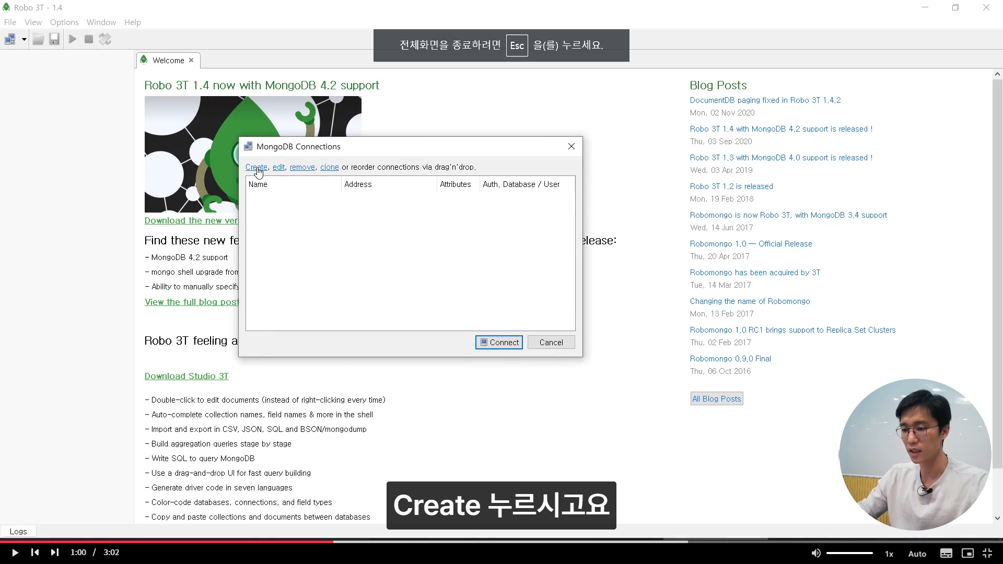Click the picture-in-picture icon
Image resolution: width=1003 pixels, height=564 pixels.
click(967, 553)
